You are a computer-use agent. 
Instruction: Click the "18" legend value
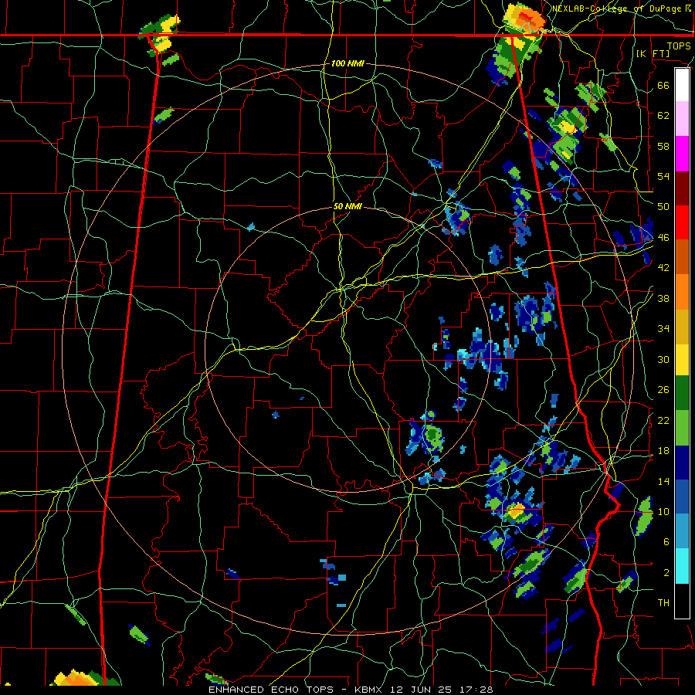[x=663, y=451]
